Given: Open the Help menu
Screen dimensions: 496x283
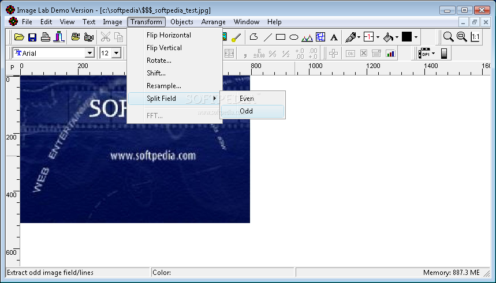Looking at the screenshot, I should coord(274,22).
